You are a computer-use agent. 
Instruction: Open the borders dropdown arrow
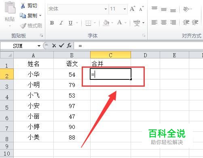pyautogui.click(x=95, y=23)
